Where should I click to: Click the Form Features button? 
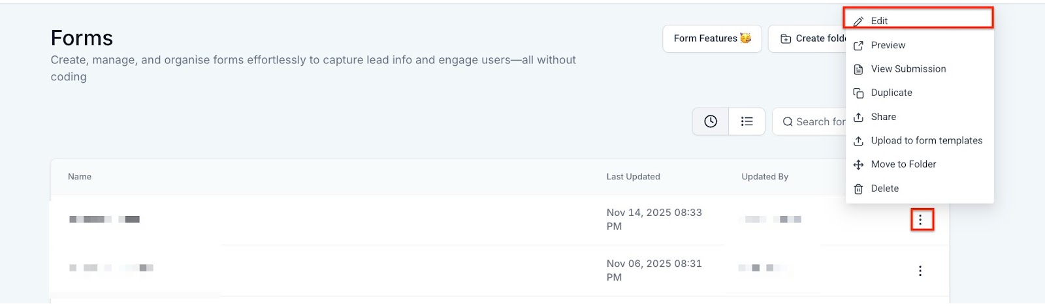pos(712,38)
